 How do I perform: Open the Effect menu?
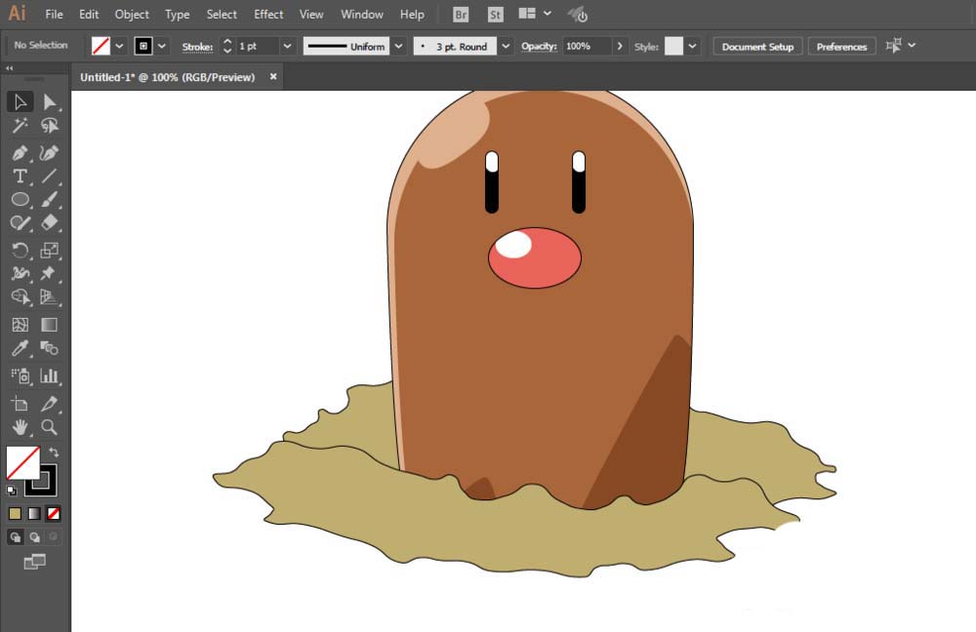(268, 15)
